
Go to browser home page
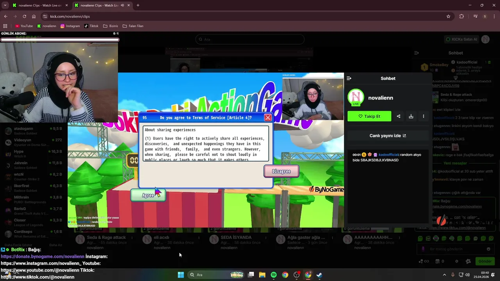34,16
